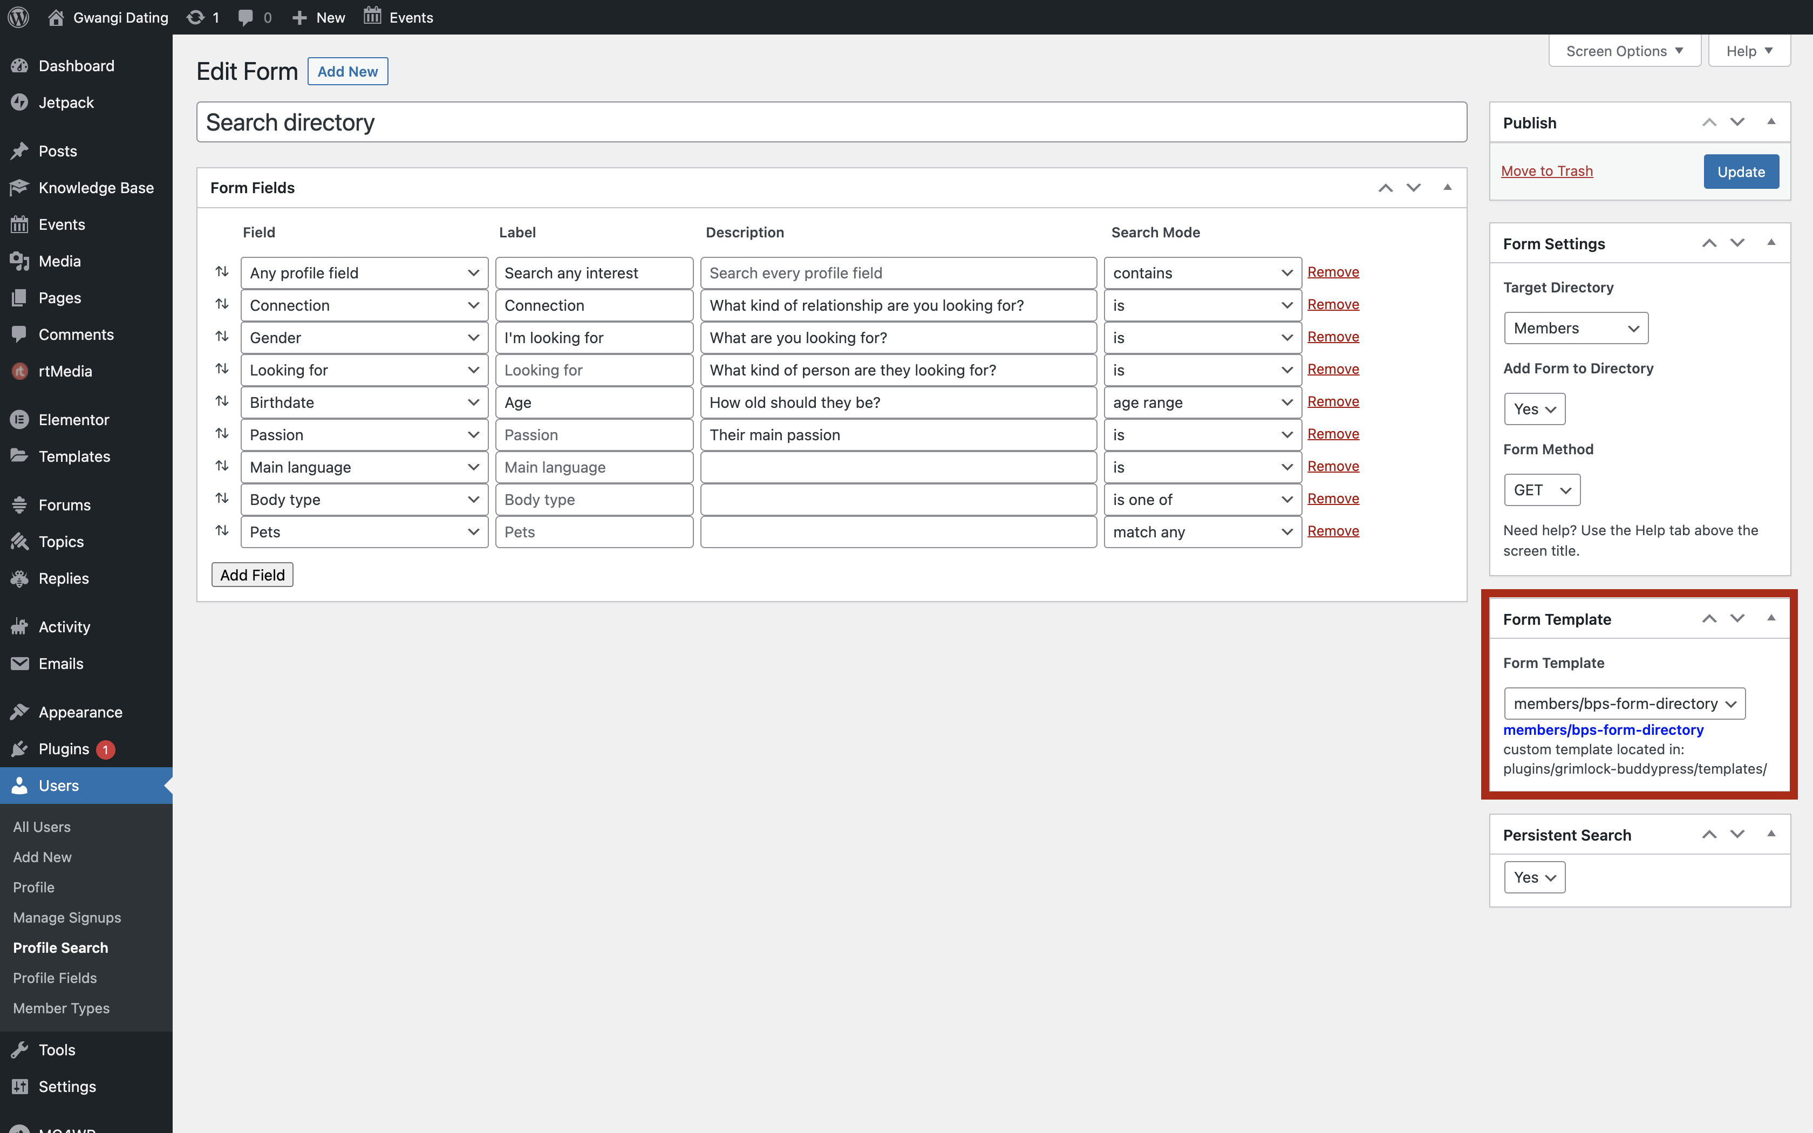Click the Search directory title input
Screen dimensions: 1813x1133
coord(831,122)
